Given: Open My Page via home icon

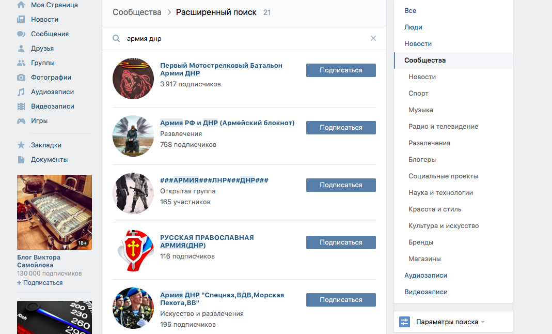Looking at the screenshot, I should tap(21, 5).
